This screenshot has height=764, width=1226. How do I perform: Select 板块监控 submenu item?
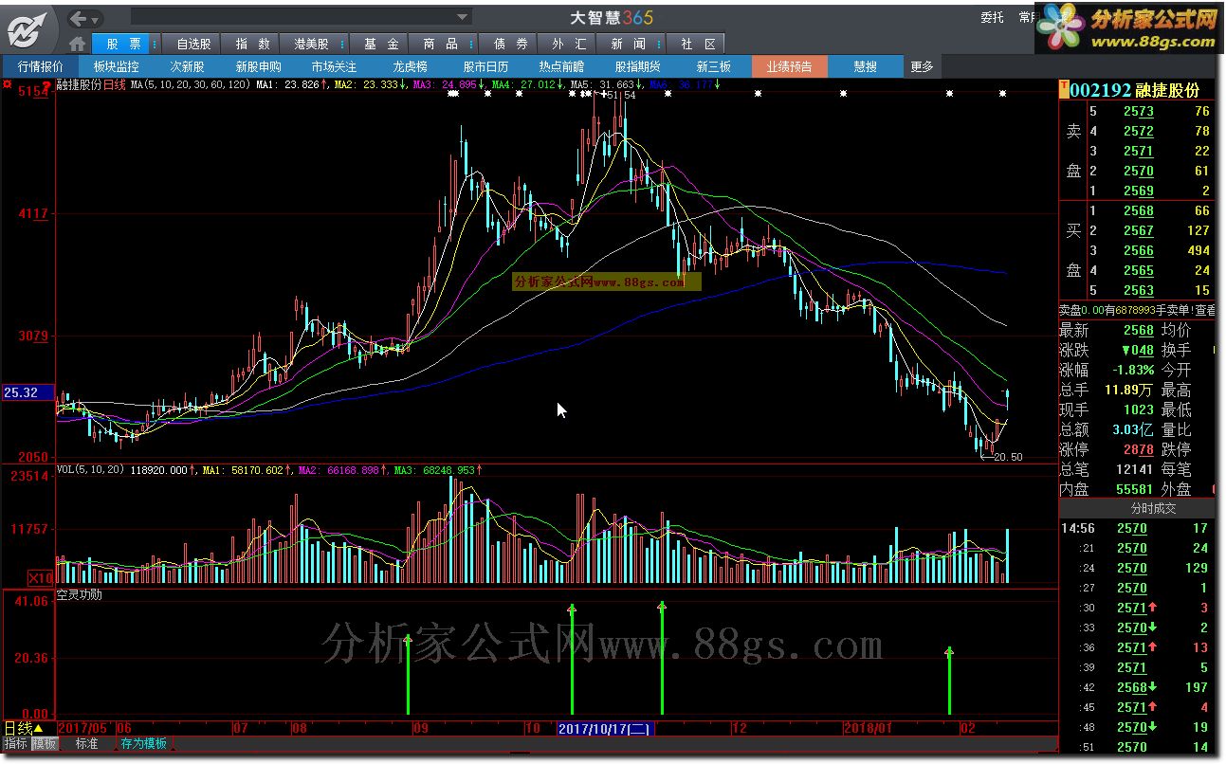pos(116,66)
